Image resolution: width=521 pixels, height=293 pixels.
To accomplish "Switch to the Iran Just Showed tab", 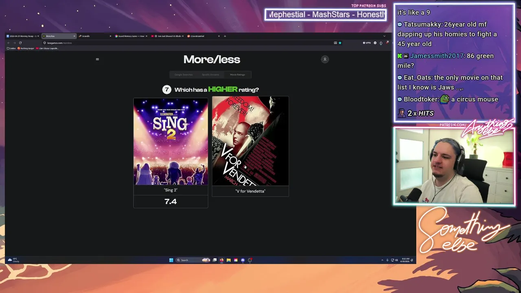I will [167, 36].
